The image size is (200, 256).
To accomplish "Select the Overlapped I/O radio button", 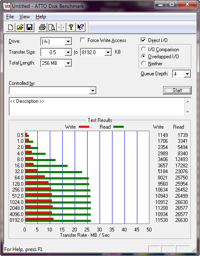I will tap(144, 57).
